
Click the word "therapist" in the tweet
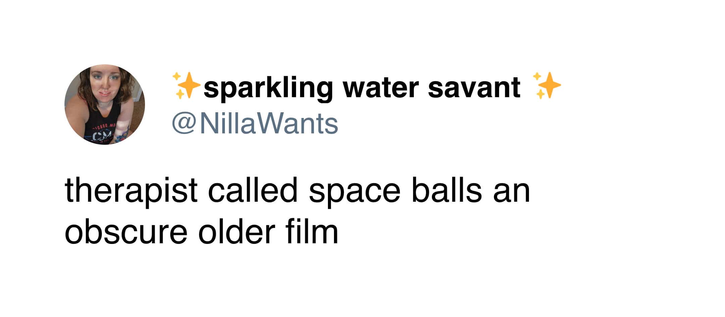click(131, 191)
